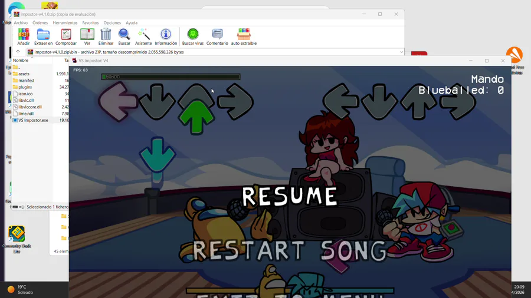Open the Ayuda menu

pyautogui.click(x=132, y=22)
